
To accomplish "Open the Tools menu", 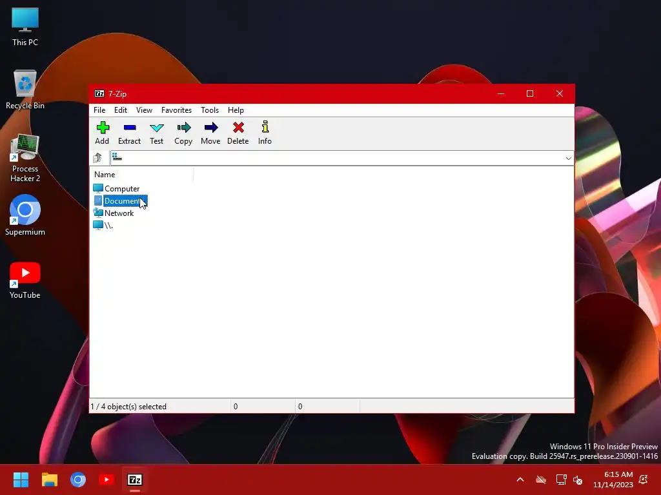I will tap(210, 110).
